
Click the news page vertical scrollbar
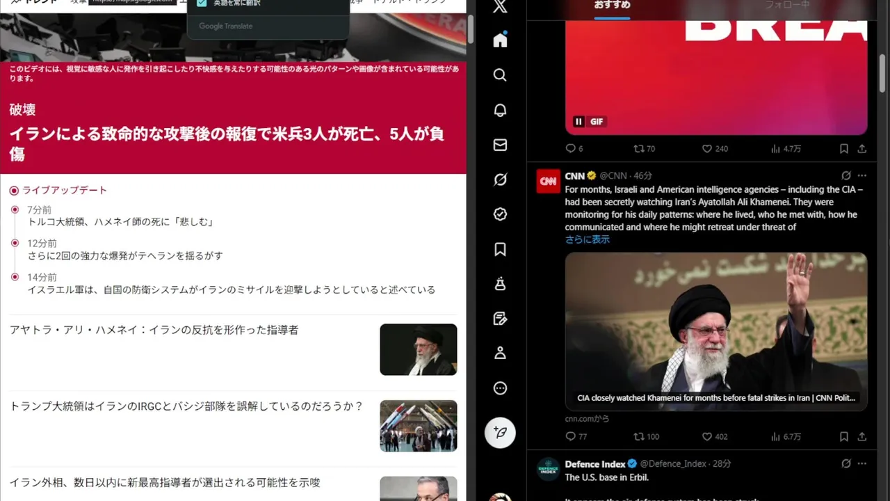tap(471, 28)
